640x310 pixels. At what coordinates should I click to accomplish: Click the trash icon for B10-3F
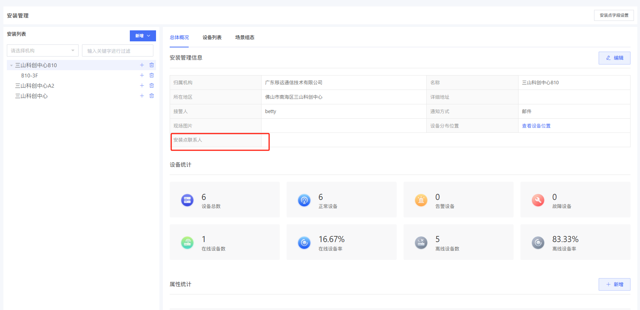tap(151, 76)
